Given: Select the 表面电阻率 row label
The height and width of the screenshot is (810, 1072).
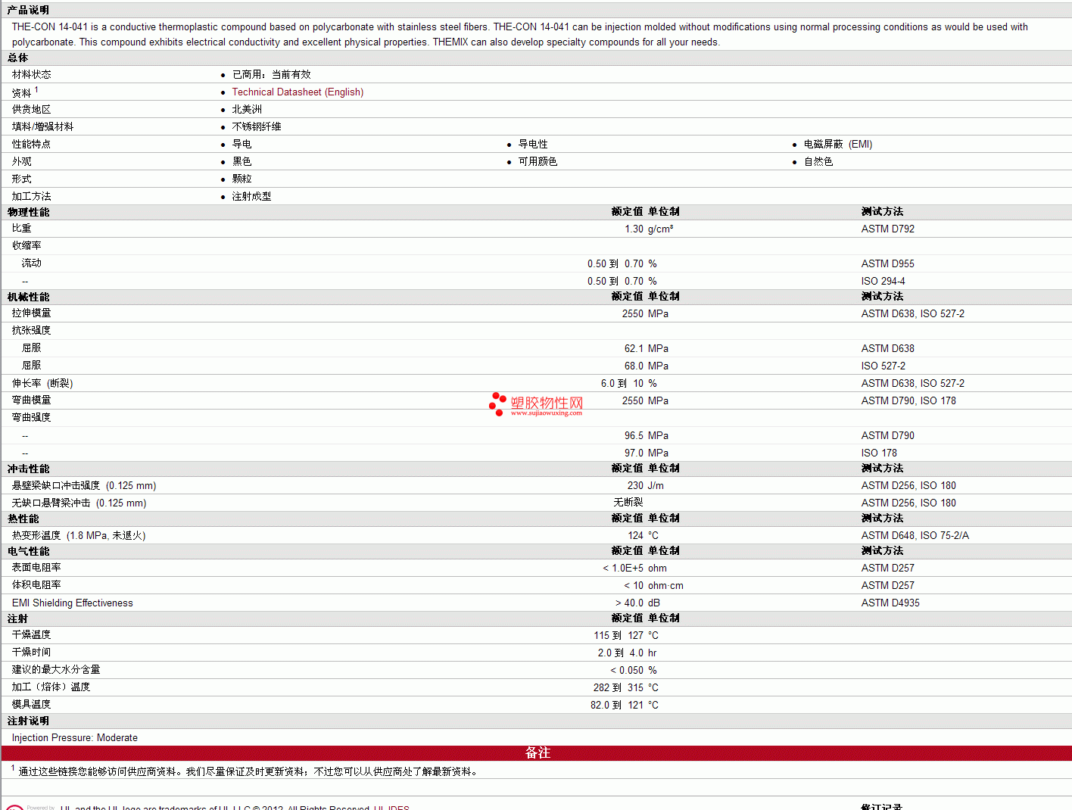Looking at the screenshot, I should [x=36, y=567].
